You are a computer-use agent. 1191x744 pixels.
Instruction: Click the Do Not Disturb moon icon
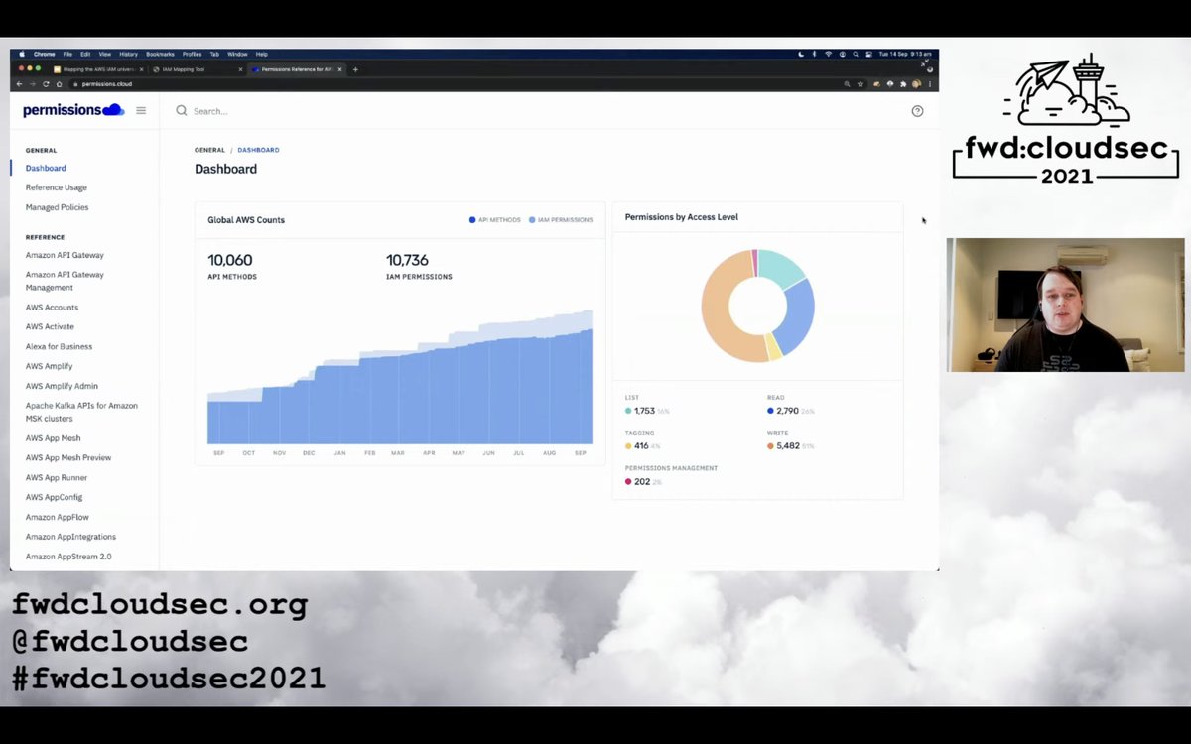[x=801, y=54]
